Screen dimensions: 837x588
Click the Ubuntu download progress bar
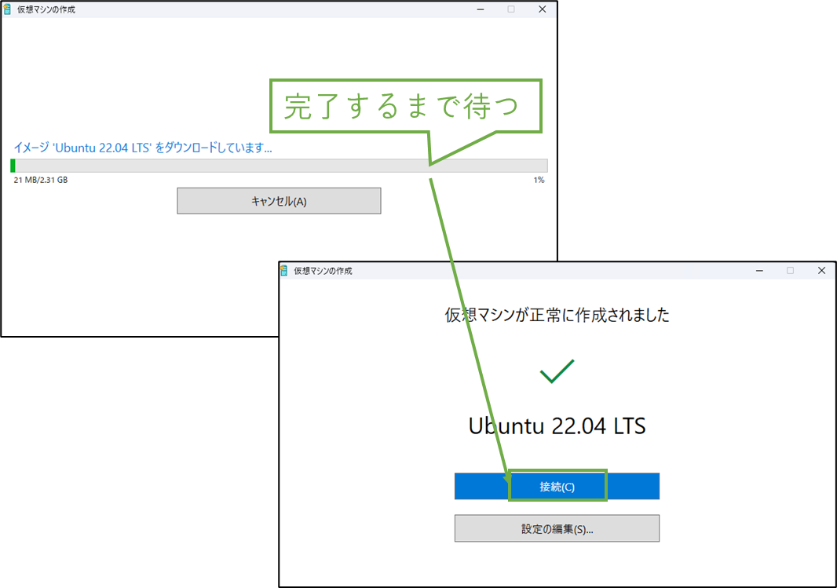point(279,165)
